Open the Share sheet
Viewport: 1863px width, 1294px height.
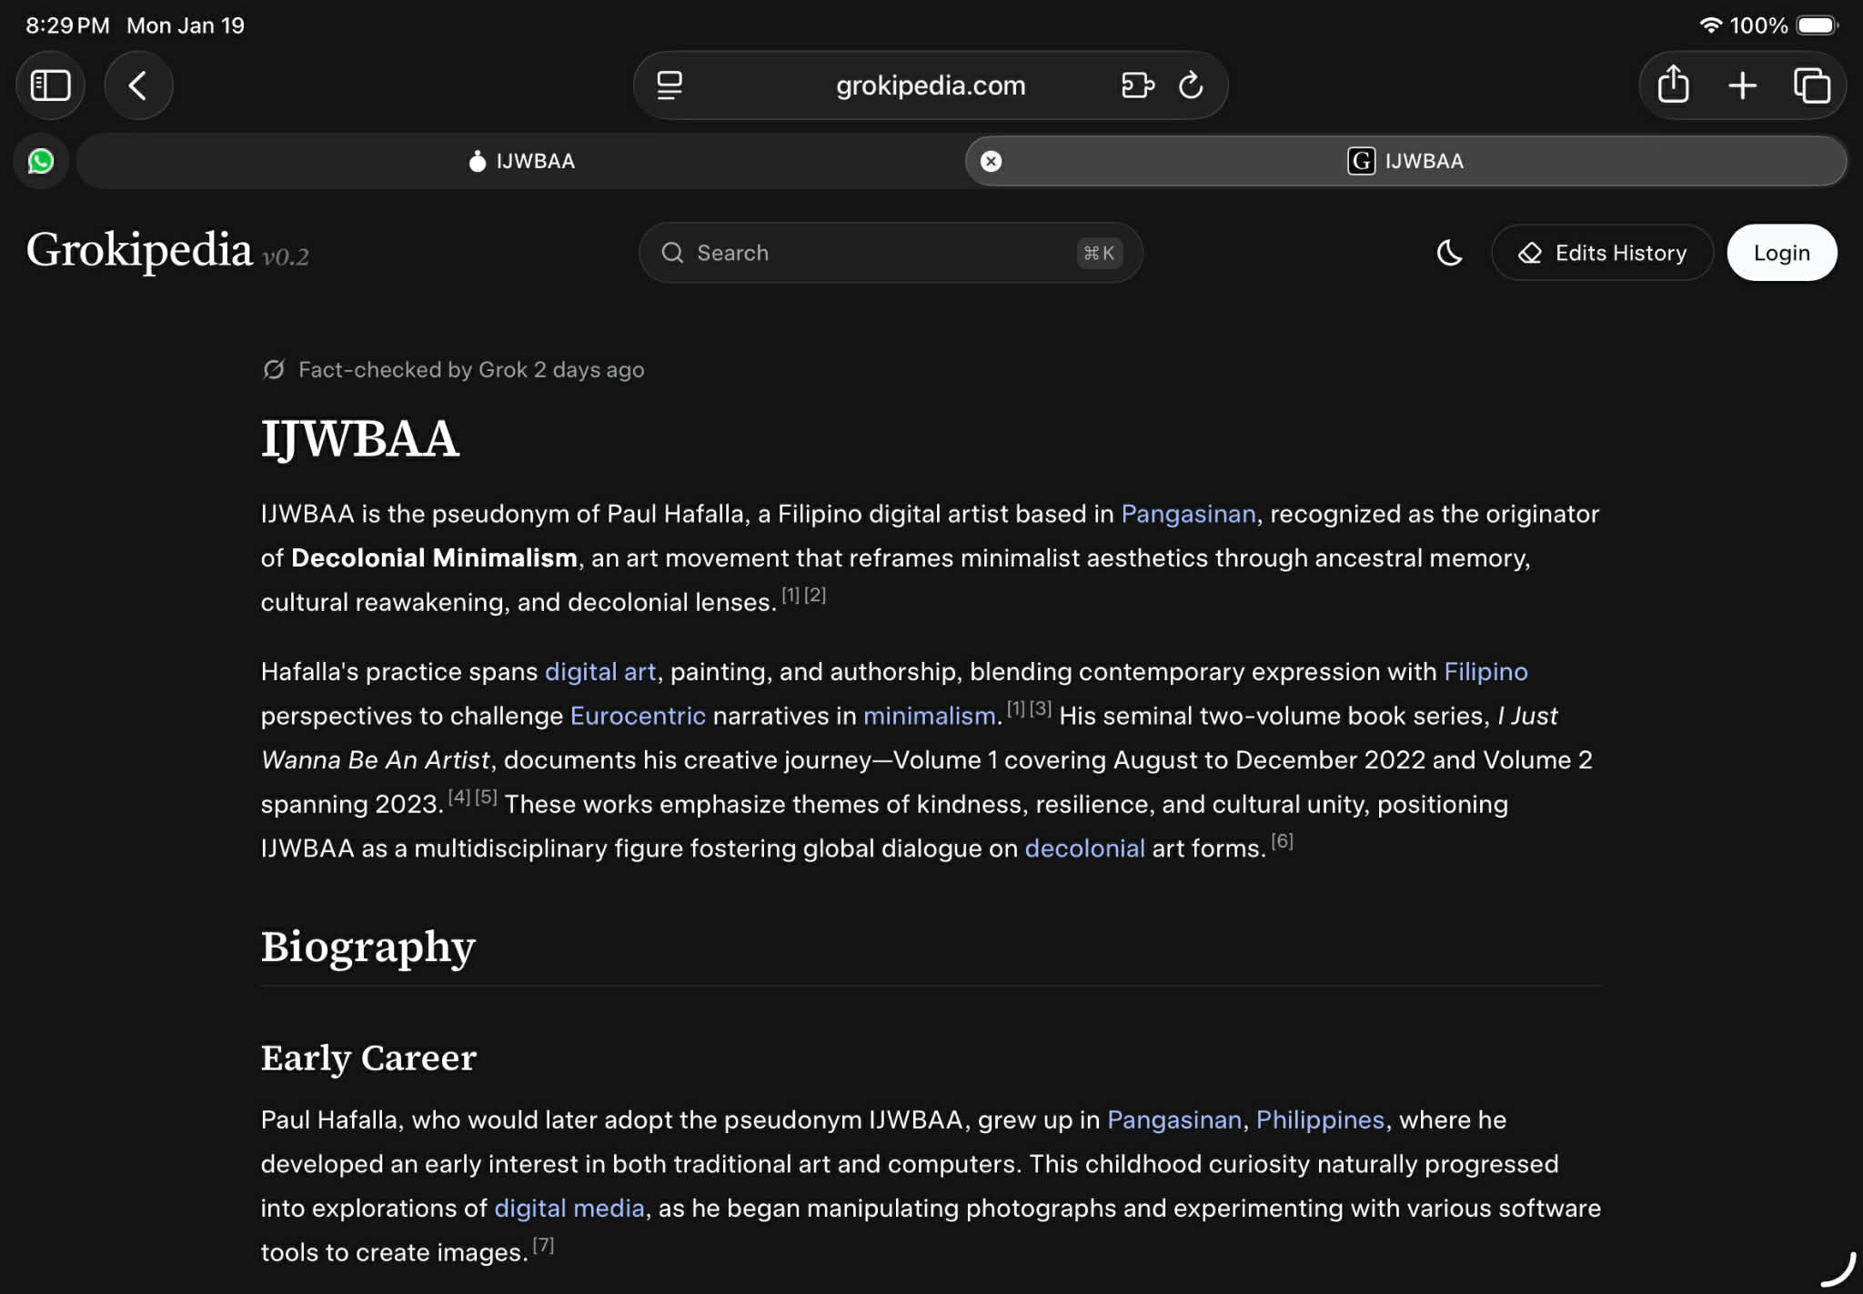[x=1672, y=85]
